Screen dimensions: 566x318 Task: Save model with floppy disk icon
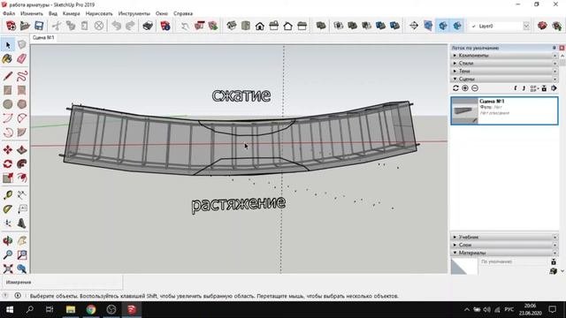click(x=39, y=26)
